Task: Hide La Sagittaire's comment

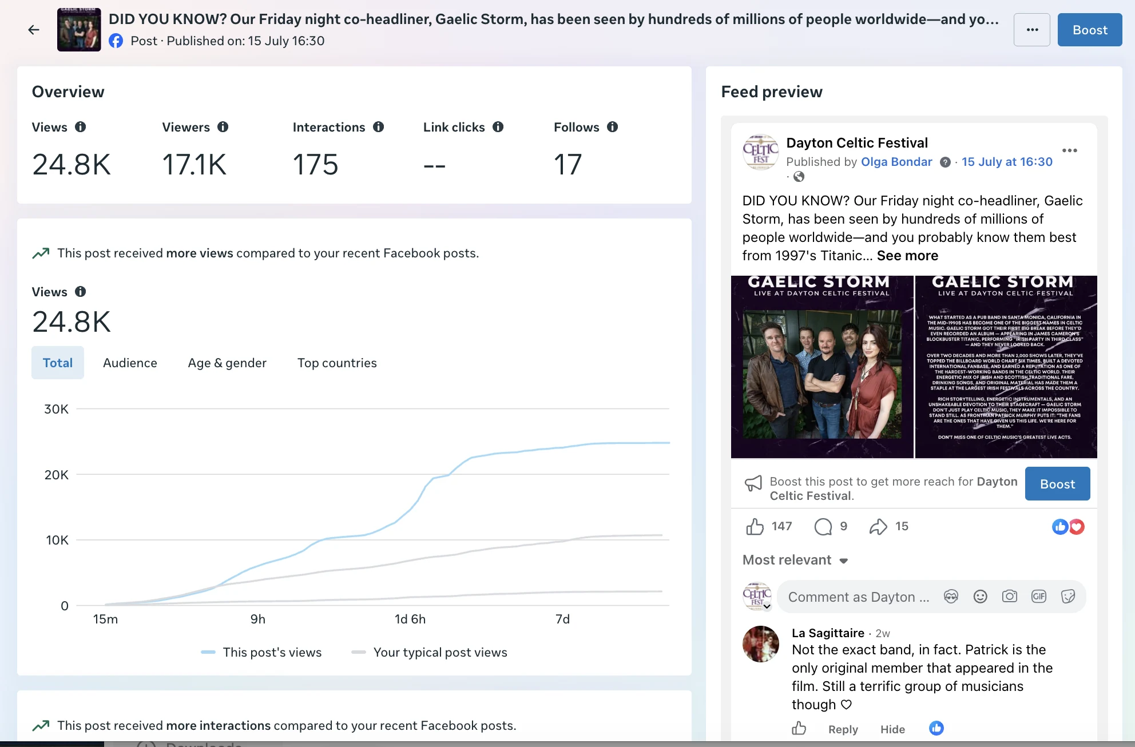Action: coord(892,729)
